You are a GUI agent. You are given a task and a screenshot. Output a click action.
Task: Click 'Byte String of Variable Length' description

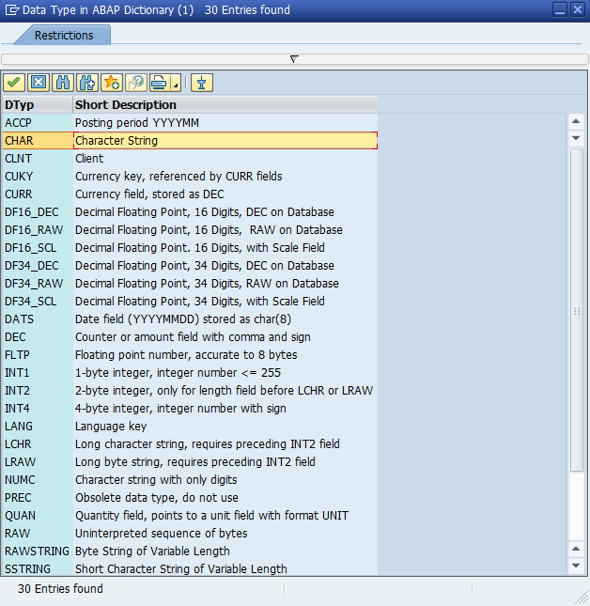pyautogui.click(x=225, y=552)
